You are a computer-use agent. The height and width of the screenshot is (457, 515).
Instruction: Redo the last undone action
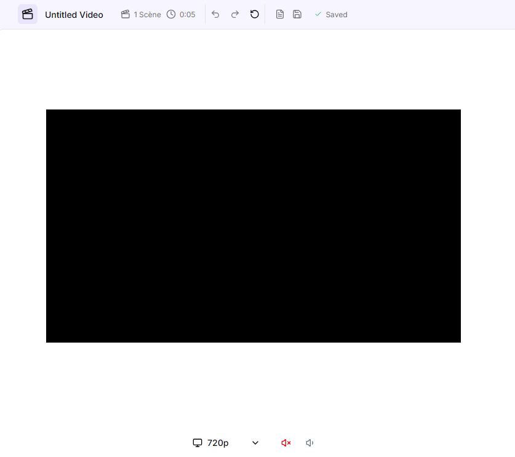point(235,14)
